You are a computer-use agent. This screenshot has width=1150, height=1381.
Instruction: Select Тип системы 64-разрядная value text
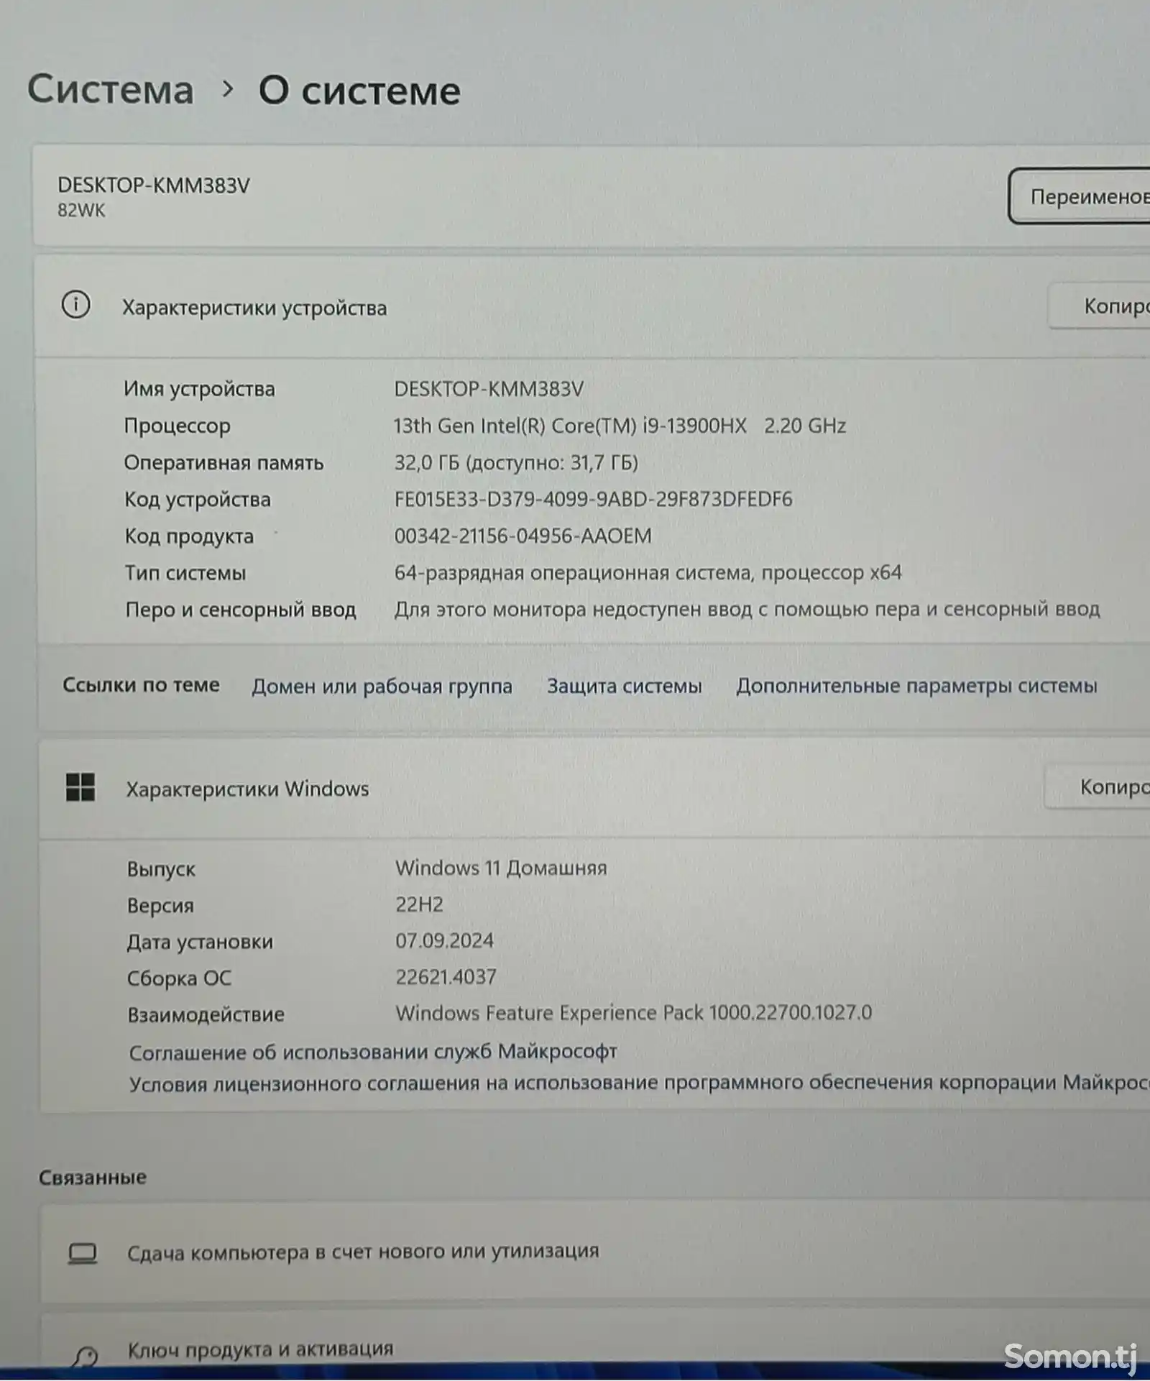(x=648, y=573)
